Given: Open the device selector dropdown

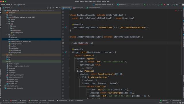Looking at the screenshot, I should (x=103, y=5).
